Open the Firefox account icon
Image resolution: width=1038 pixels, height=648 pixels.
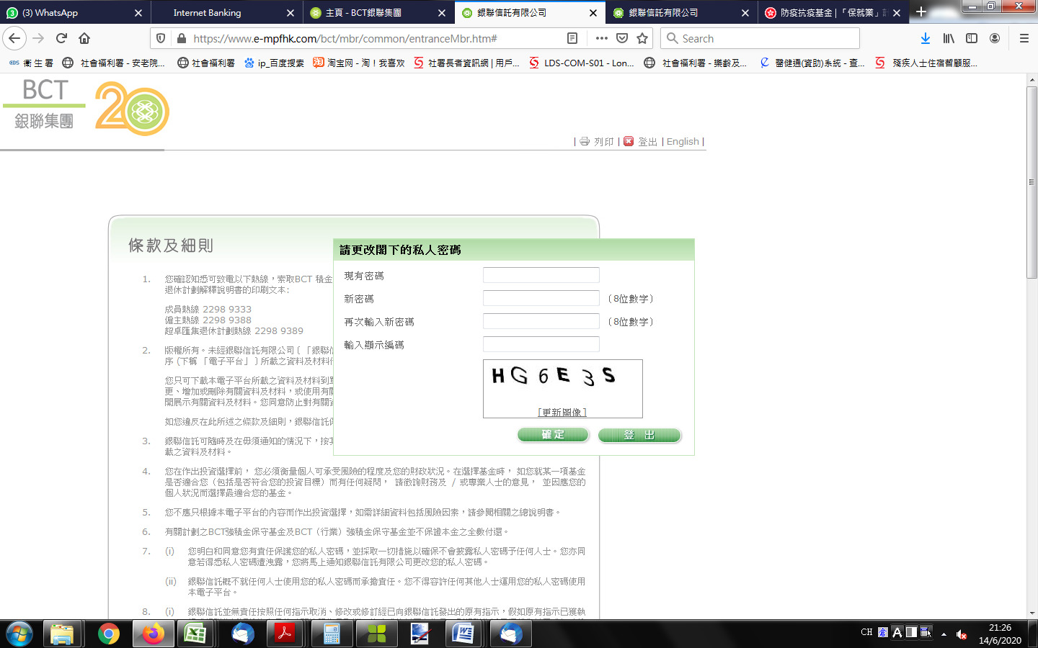(995, 38)
